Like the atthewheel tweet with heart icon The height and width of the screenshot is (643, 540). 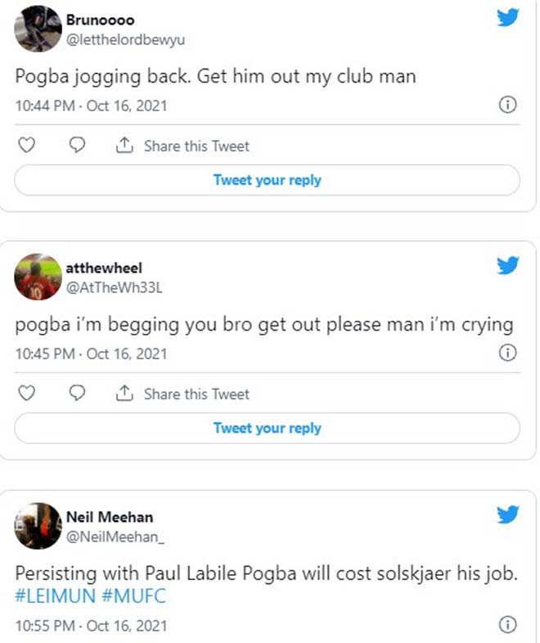pos(27,393)
